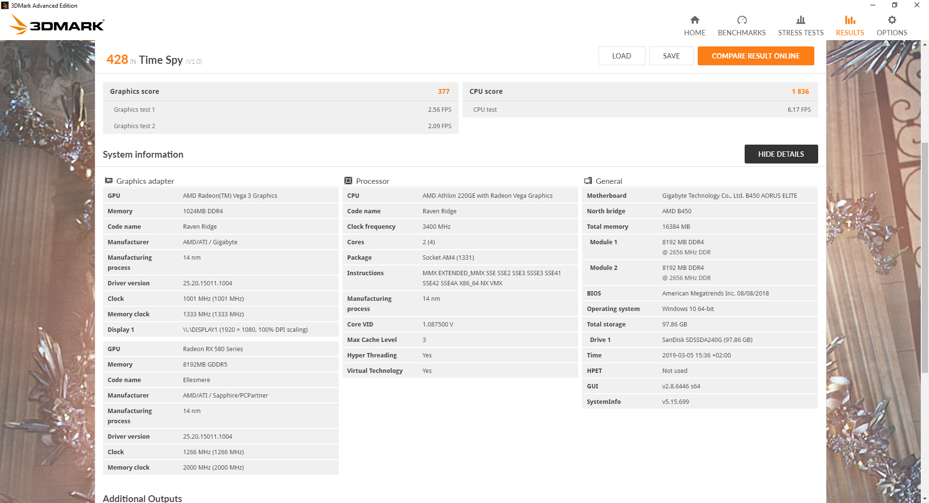Click 'AMD Athlon 220GE with Radeon Vega Graphics'
This screenshot has height=503, width=929.
coord(487,196)
